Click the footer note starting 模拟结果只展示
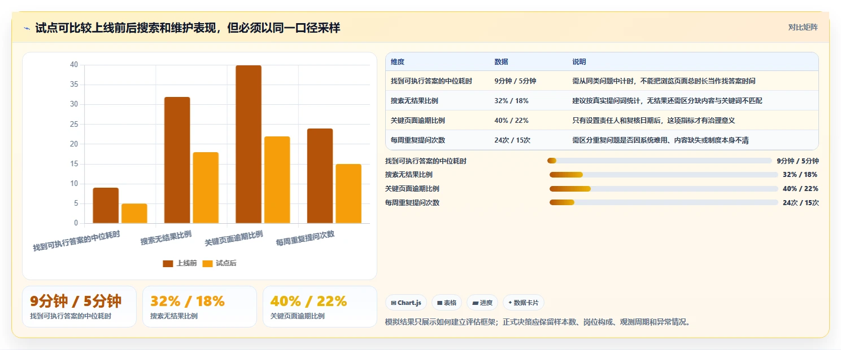This screenshot has height=350, width=841. point(538,322)
